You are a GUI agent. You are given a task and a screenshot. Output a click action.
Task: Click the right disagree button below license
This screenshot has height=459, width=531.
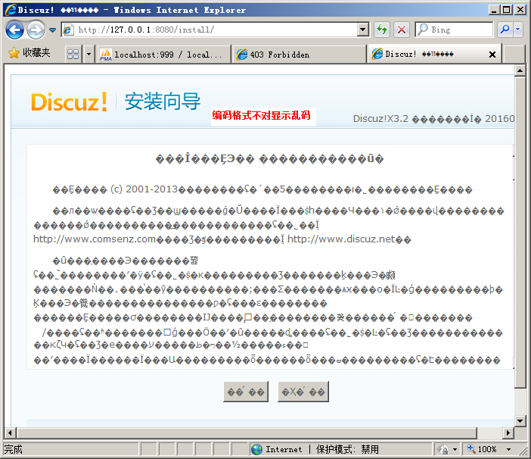pyautogui.click(x=303, y=392)
